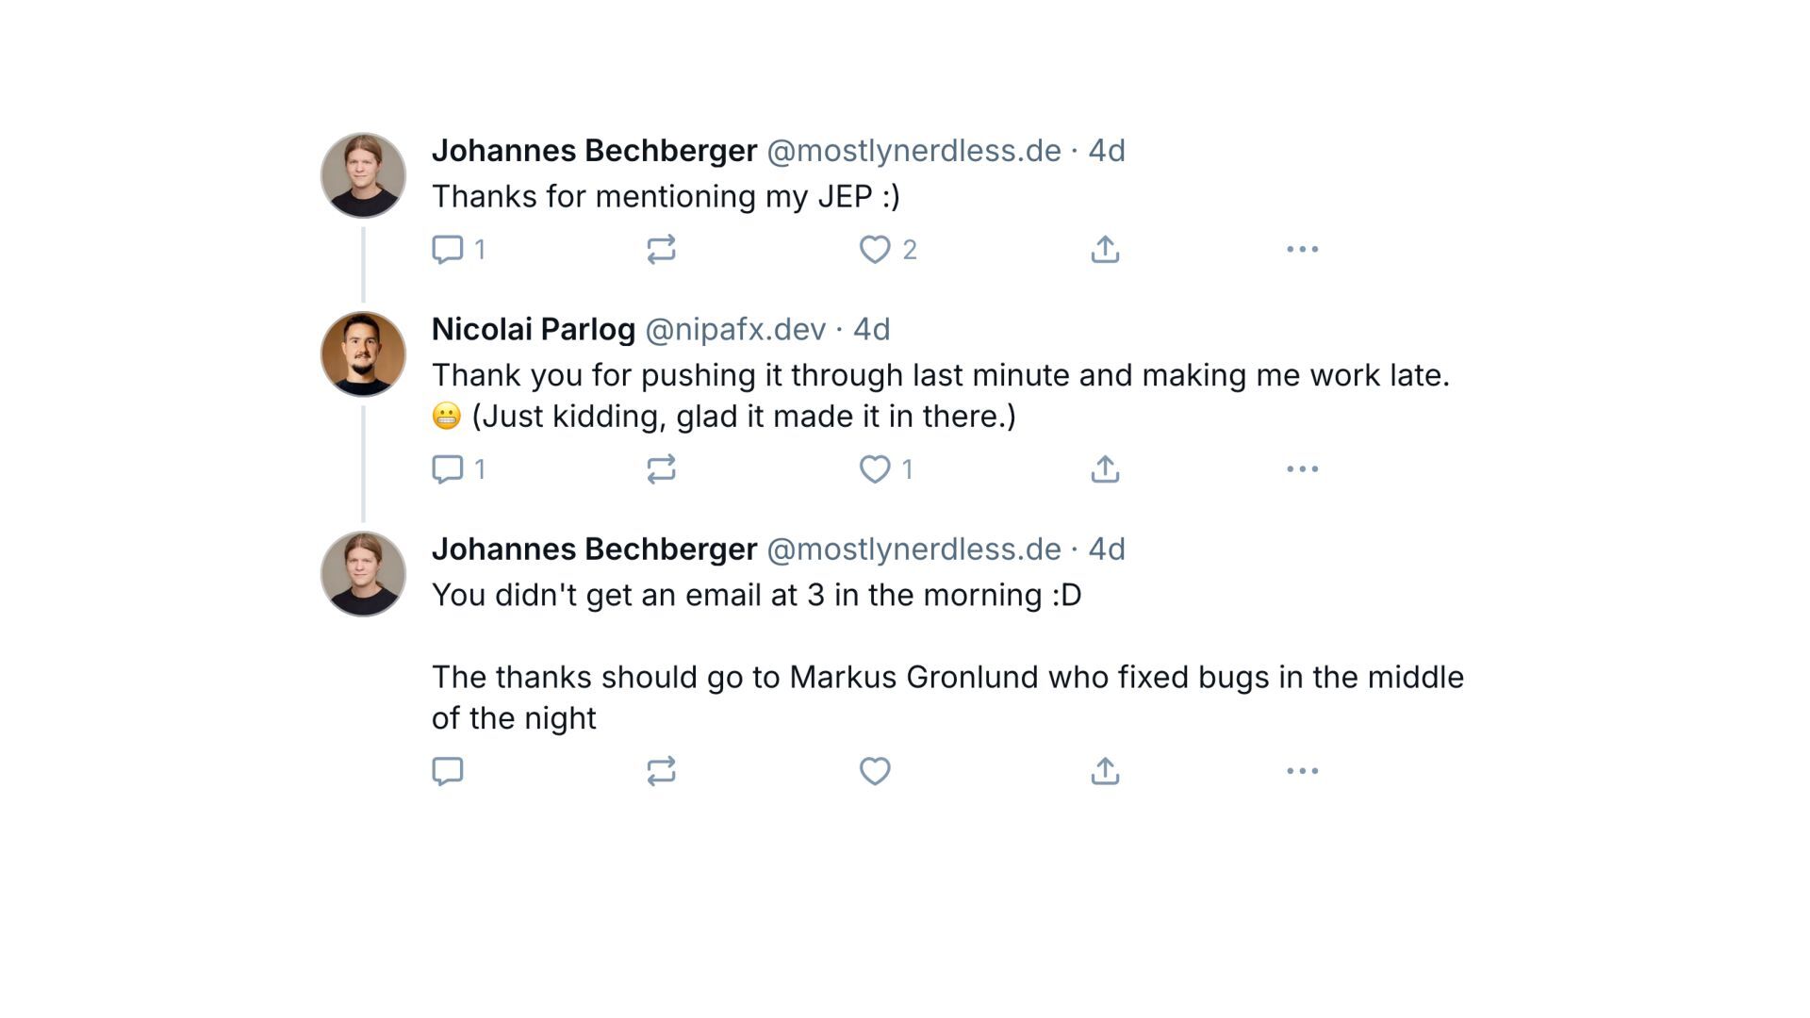Viewport: 1810px width, 1018px height.
Task: Share Nicolai Parlog's post
Action: 1105,469
